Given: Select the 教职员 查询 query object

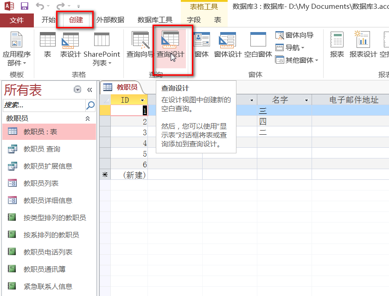Looking at the screenshot, I should [x=49, y=149].
